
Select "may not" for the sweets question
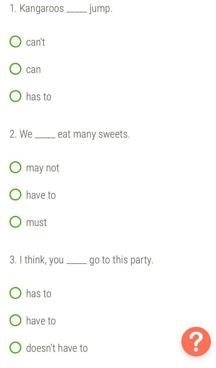tap(15, 168)
